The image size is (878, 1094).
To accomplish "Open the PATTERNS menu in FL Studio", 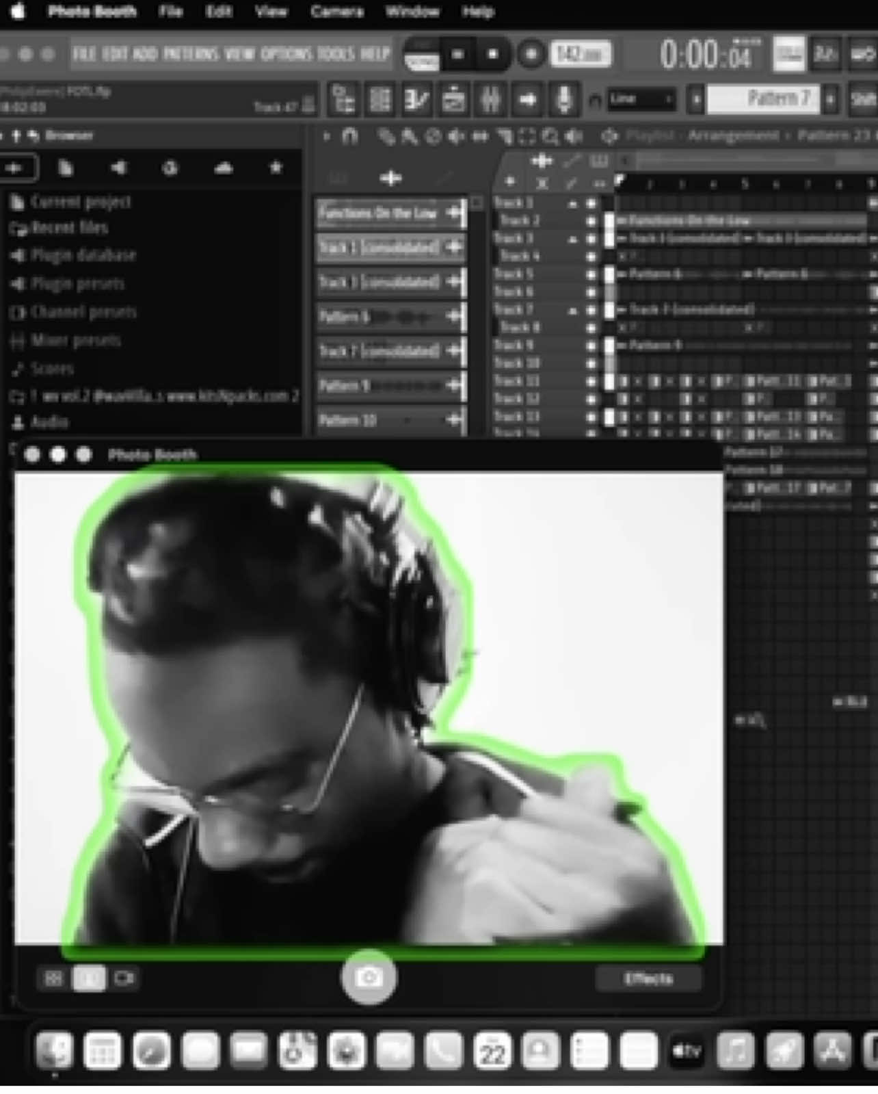I will pyautogui.click(x=190, y=53).
